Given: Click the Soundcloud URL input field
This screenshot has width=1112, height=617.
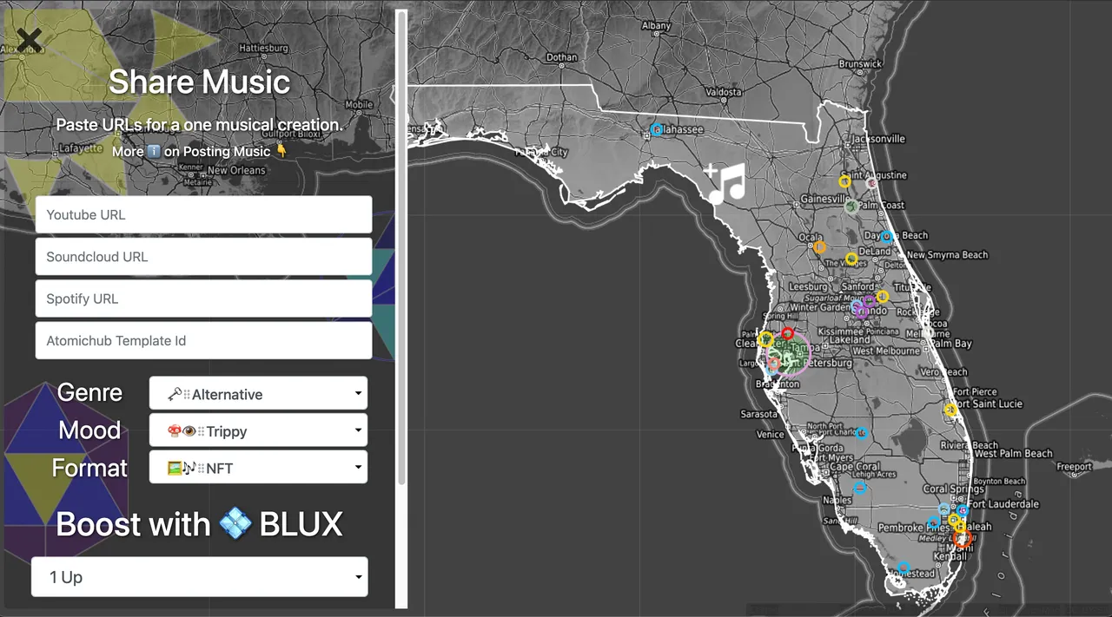Looking at the screenshot, I should 203,256.
